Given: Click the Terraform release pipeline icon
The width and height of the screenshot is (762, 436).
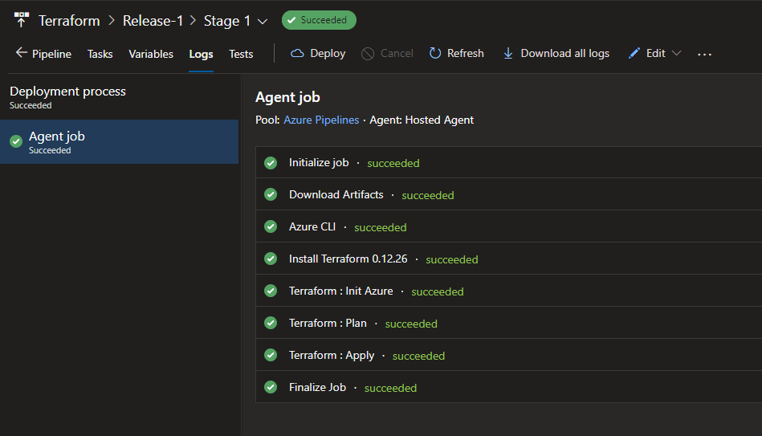Looking at the screenshot, I should click(21, 21).
